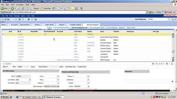Sort by Priority column header
The width and height of the screenshot is (177, 99).
pos(116,31)
